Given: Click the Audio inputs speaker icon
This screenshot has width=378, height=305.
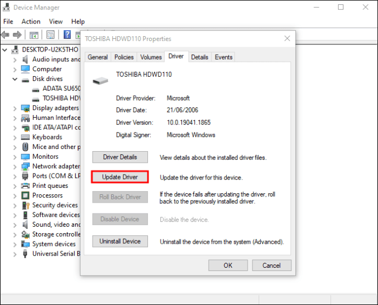Looking at the screenshot, I should (25, 59).
